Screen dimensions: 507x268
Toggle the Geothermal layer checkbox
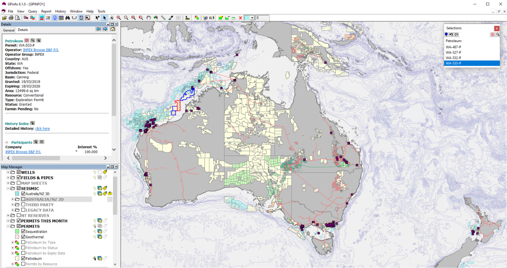coord(24,237)
